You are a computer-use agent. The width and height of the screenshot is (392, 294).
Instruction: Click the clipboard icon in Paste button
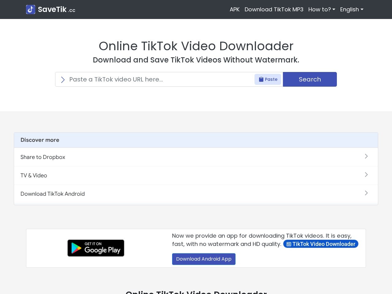click(x=261, y=79)
